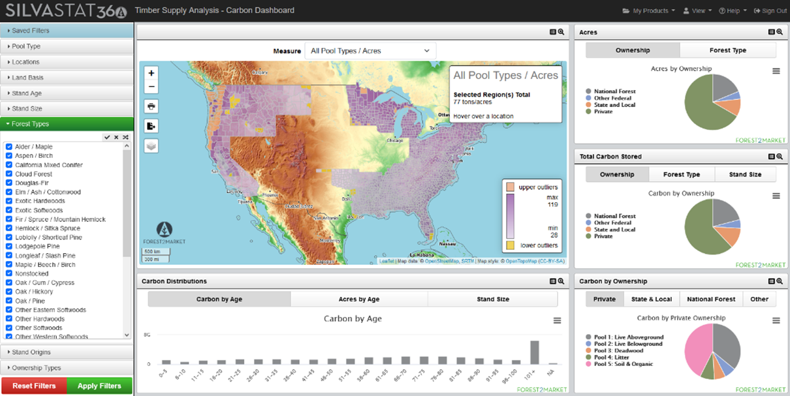The height and width of the screenshot is (396, 790).
Task: Toggle Pool 5: Soil & Organic legend item
Action: click(x=618, y=364)
